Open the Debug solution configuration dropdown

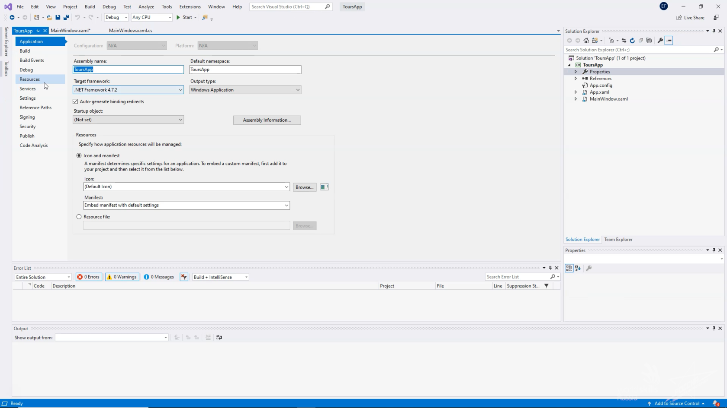coord(116,17)
